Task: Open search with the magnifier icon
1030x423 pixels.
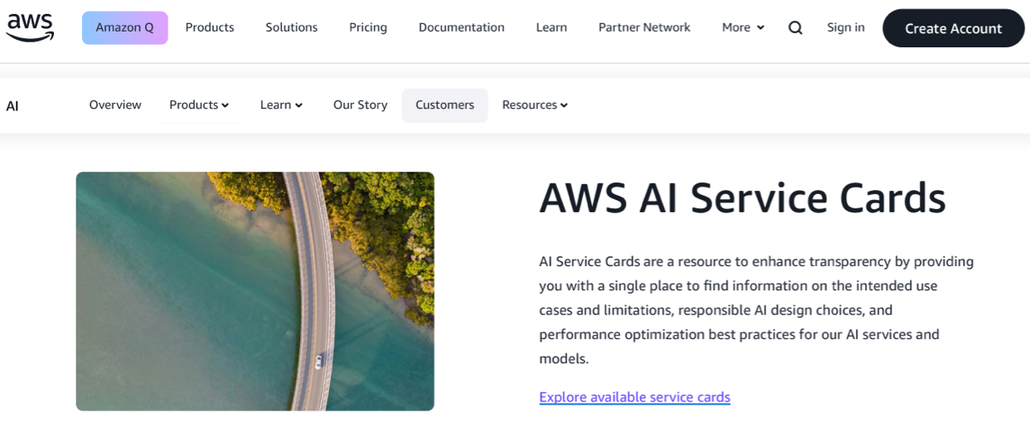Action: point(795,27)
